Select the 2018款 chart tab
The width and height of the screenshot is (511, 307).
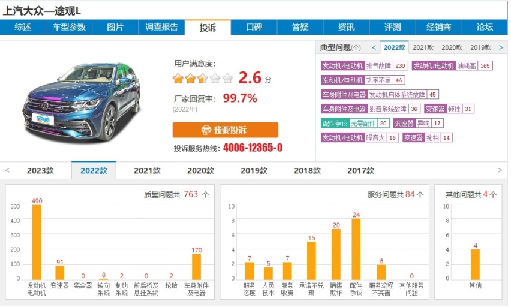tap(307, 171)
